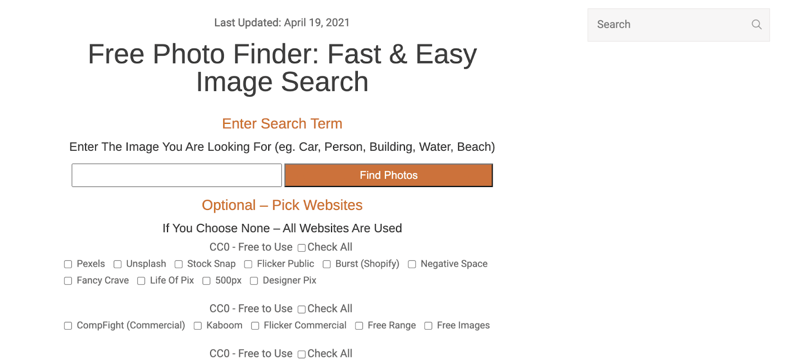
Task: Select the Flicker Commercial checkbox
Action: pyautogui.click(x=255, y=326)
